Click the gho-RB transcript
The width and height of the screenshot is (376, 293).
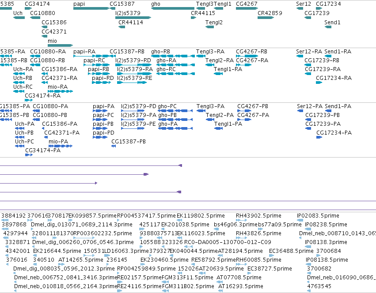[173, 56]
